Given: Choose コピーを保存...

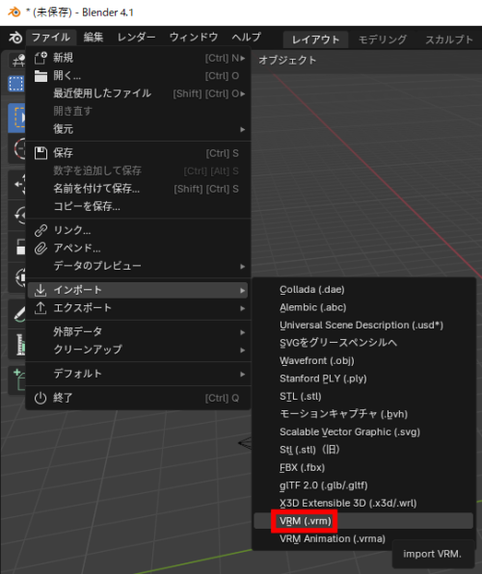Looking at the screenshot, I should coord(139,206).
